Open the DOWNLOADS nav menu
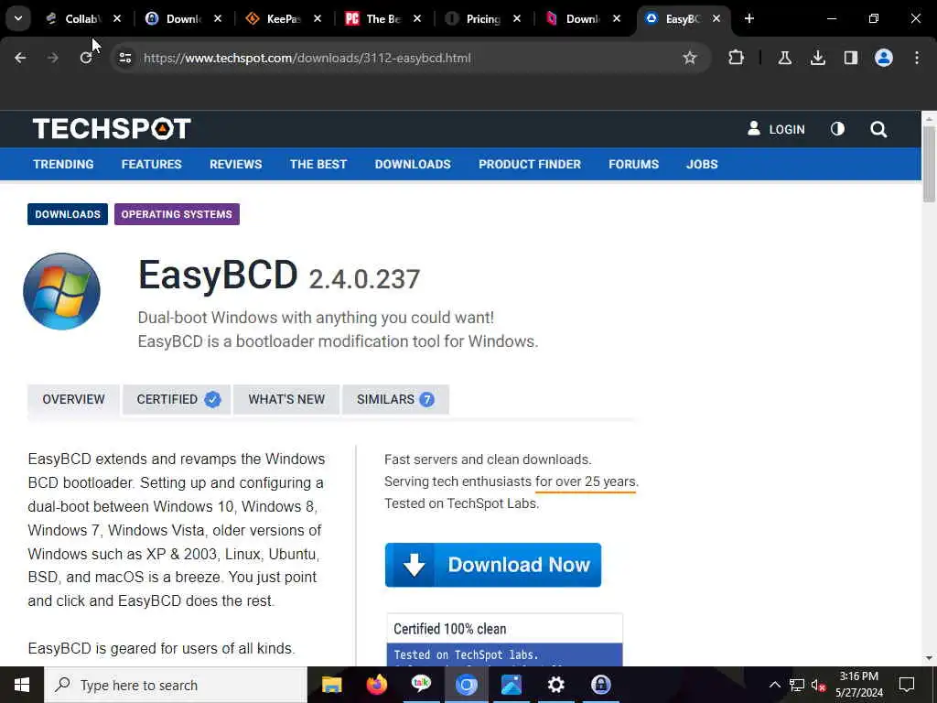Screen dimensions: 937x703 [x=413, y=165]
